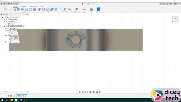Select the Press Pull tool
Image resolution: width=181 pixels, height=102 pixels.
[x=40, y=9]
